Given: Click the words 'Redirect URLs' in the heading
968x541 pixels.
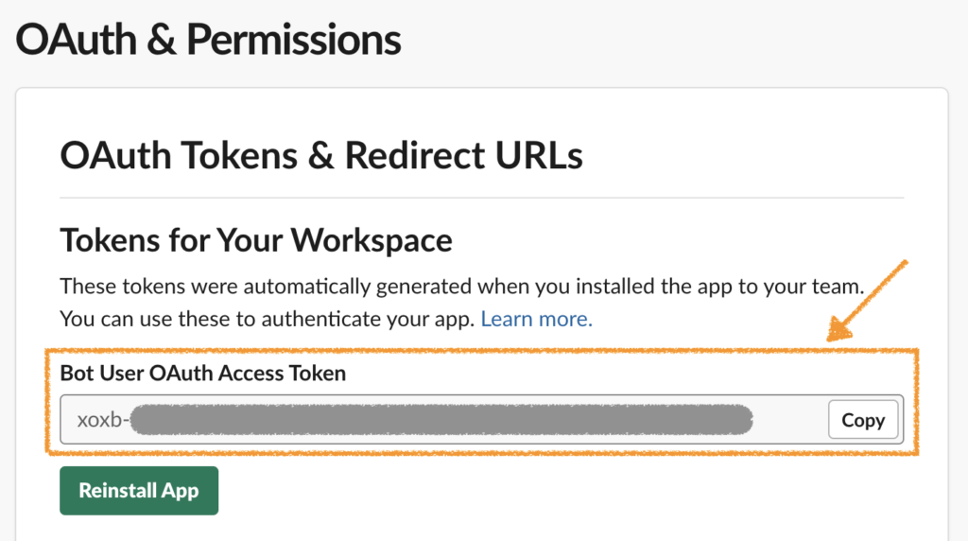Looking at the screenshot, I should tap(463, 155).
